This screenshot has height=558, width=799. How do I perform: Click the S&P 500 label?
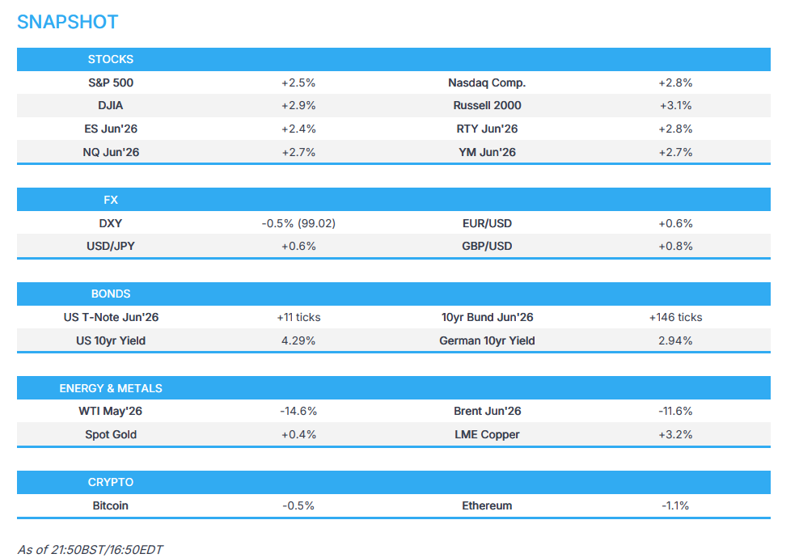click(x=111, y=82)
